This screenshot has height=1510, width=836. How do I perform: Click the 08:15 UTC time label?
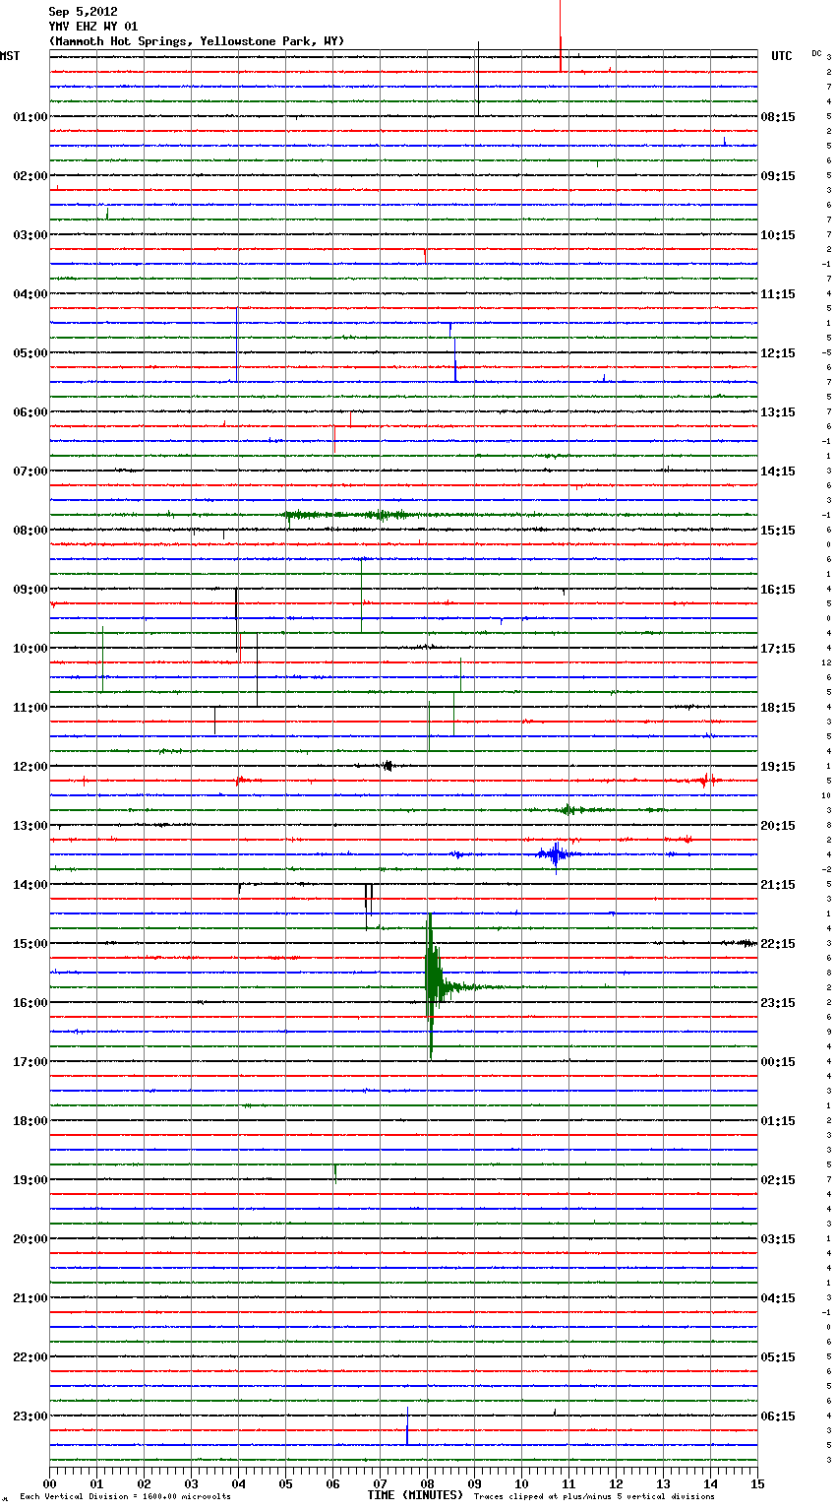click(x=778, y=117)
